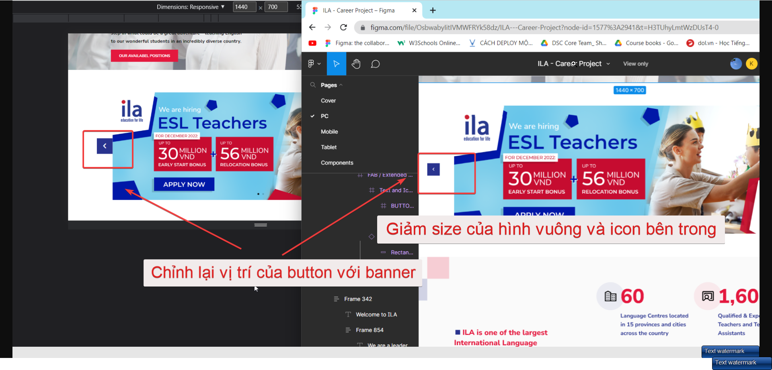
Task: Click the previous slide arrow in the left preview
Action: pyautogui.click(x=105, y=146)
